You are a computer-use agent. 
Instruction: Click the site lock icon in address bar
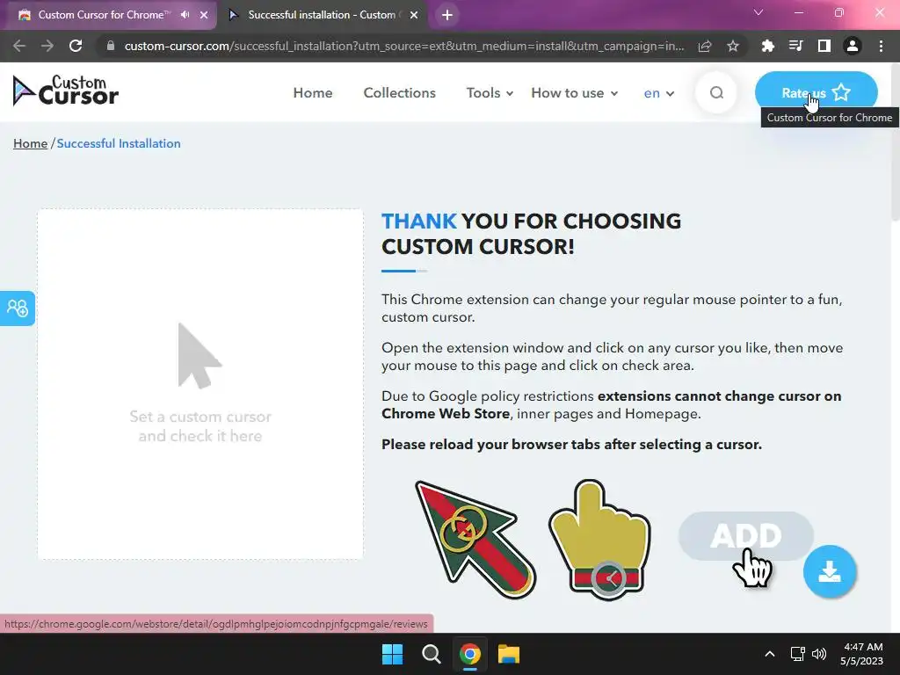[x=111, y=46]
